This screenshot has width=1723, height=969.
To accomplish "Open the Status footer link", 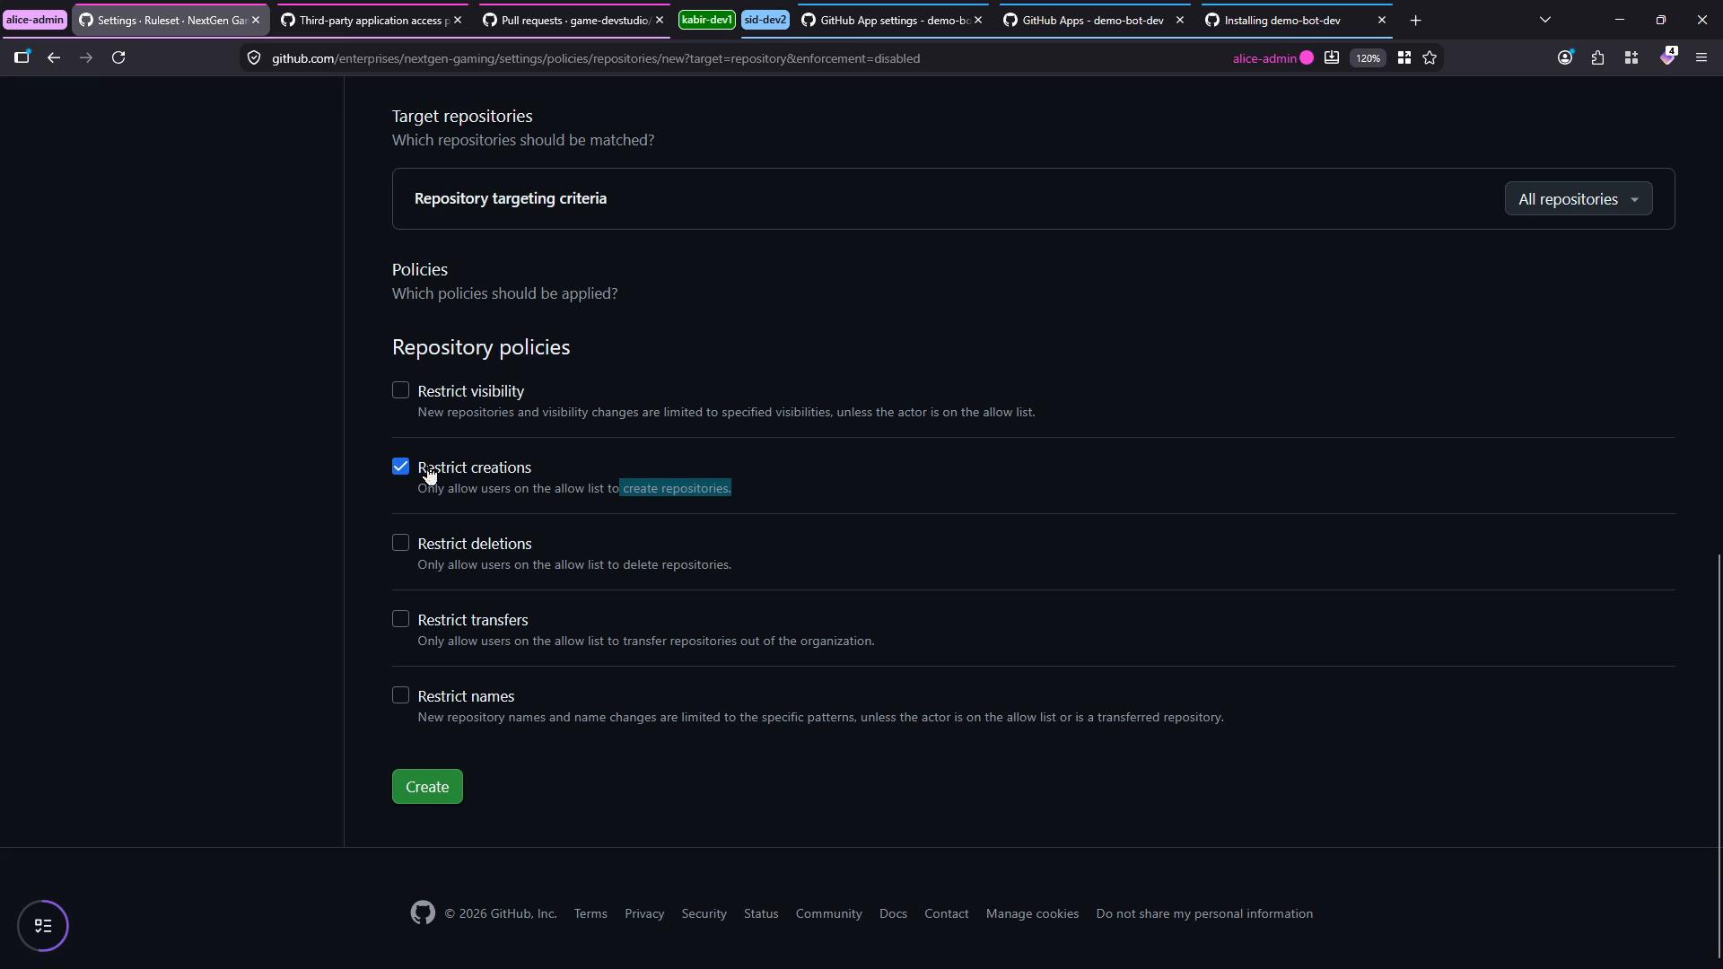I will coord(761,913).
